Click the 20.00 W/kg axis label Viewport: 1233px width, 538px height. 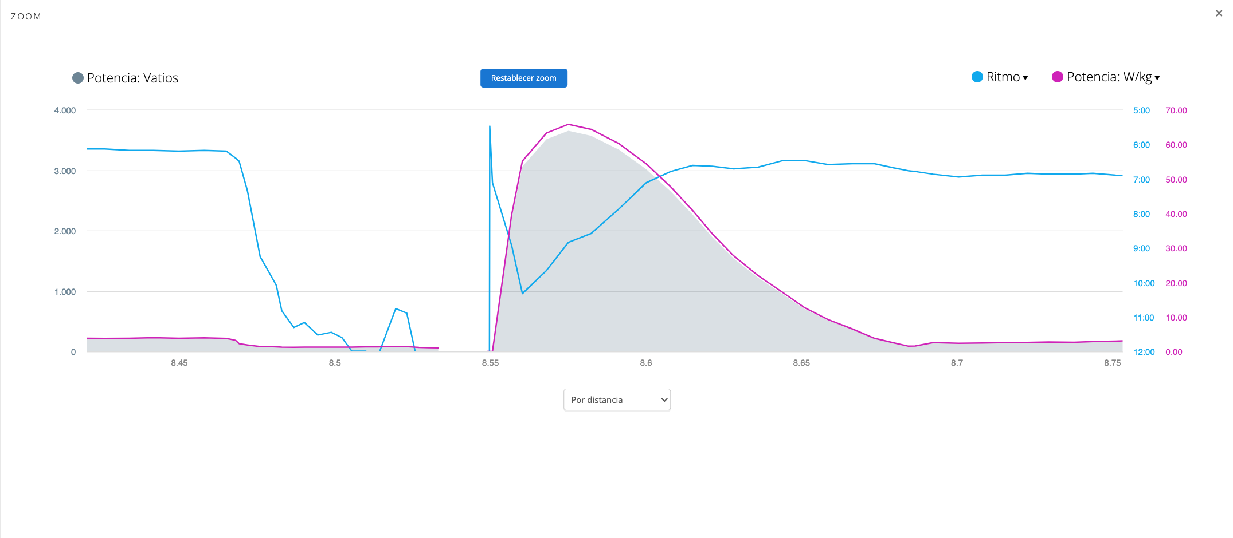click(x=1176, y=283)
